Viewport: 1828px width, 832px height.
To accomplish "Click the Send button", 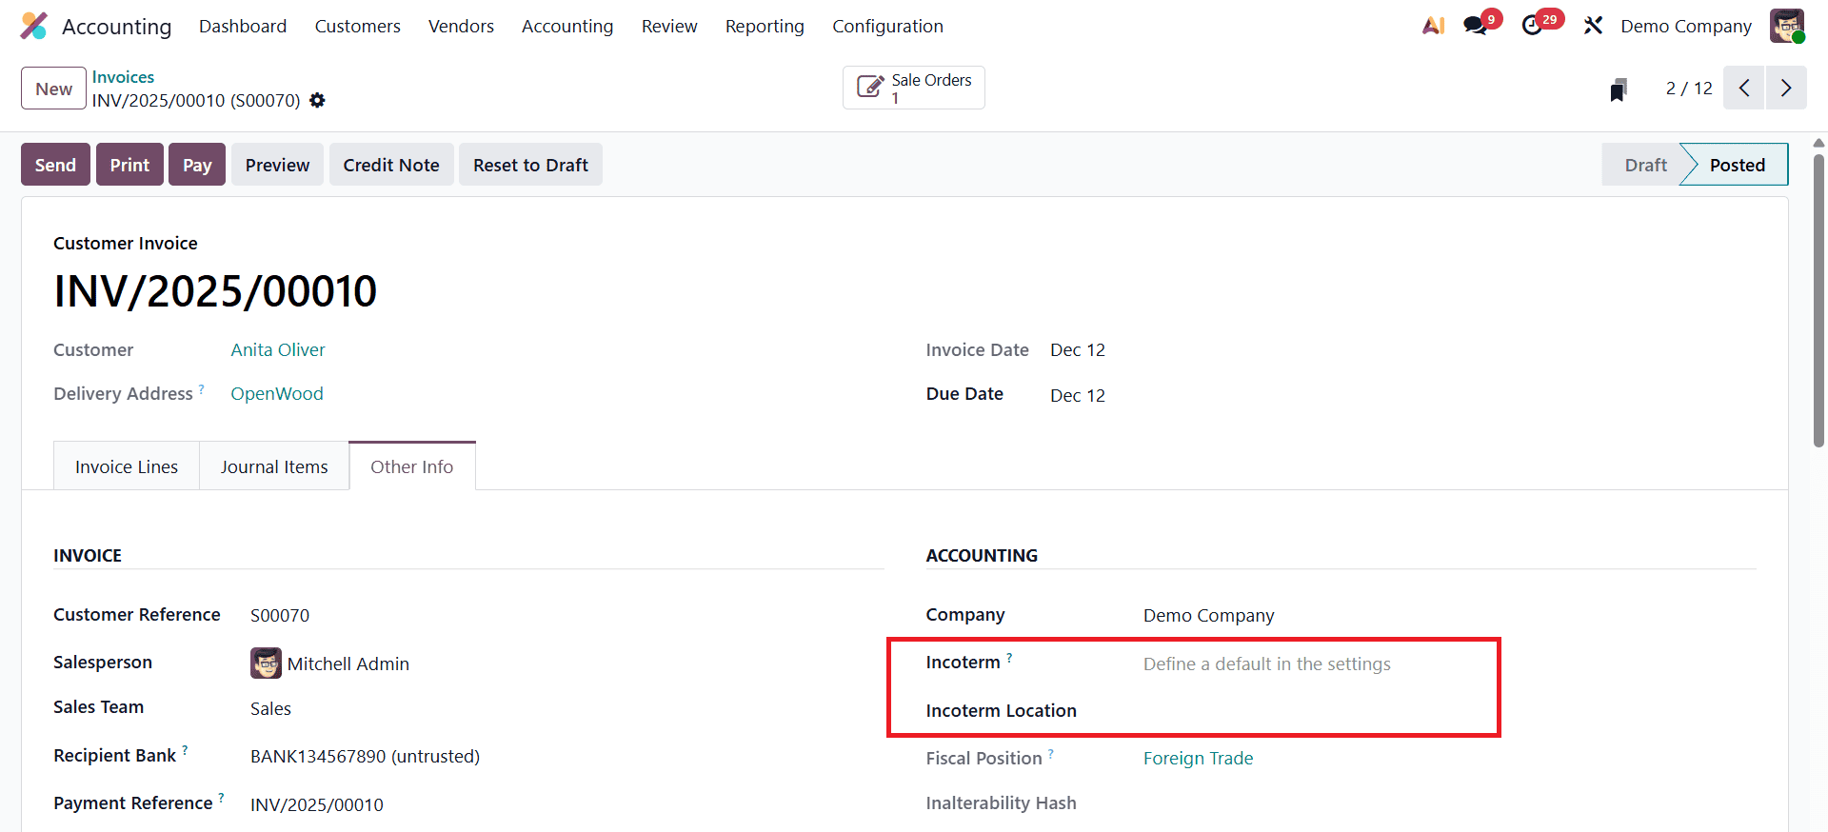I will (55, 165).
